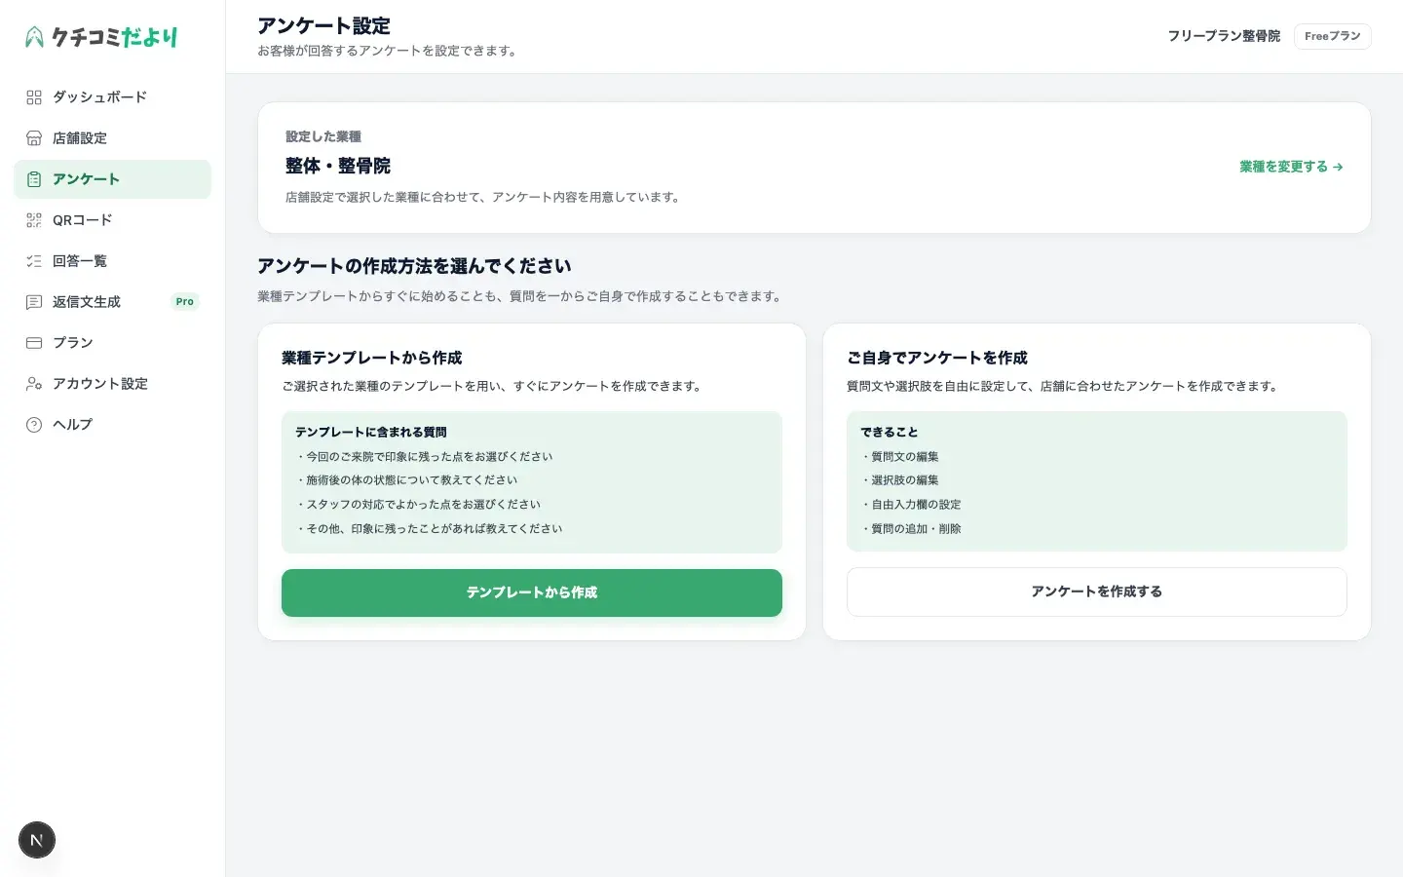Click the 店舗設定 store icon

(34, 138)
